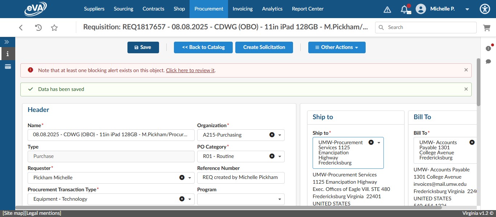Open the eVA home logo
Viewport: 496px width, 217px height.
pyautogui.click(x=35, y=9)
